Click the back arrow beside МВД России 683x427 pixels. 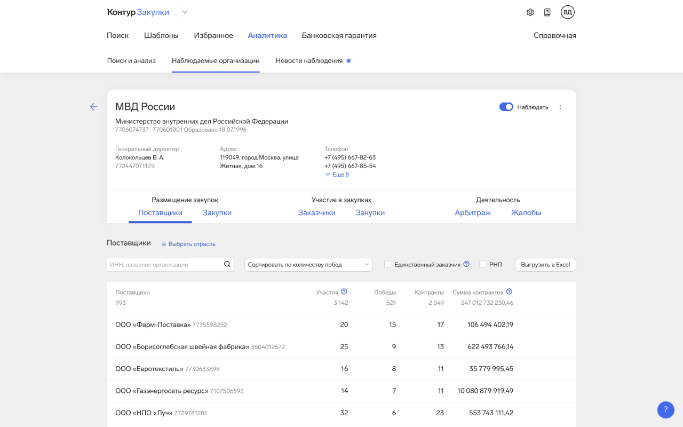(94, 107)
